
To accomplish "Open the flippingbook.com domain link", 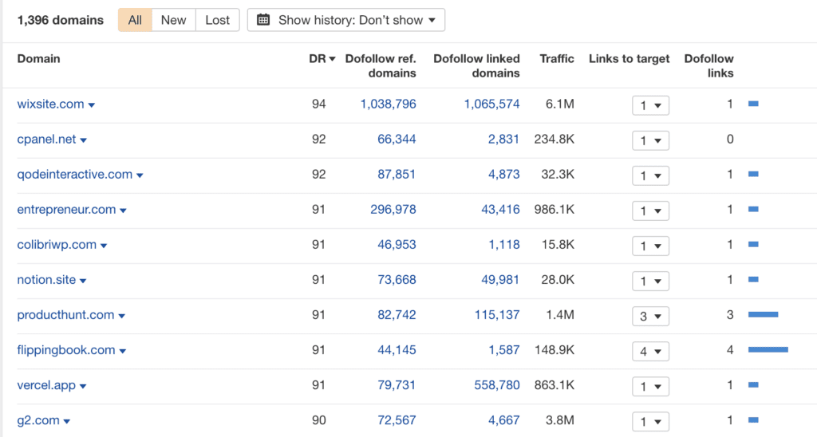I will [x=66, y=350].
